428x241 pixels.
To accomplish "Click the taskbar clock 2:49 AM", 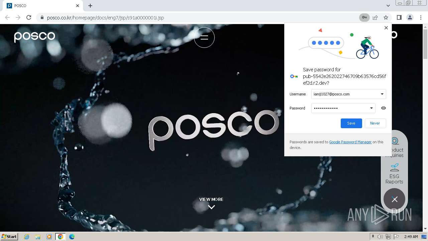I will (x=411, y=237).
